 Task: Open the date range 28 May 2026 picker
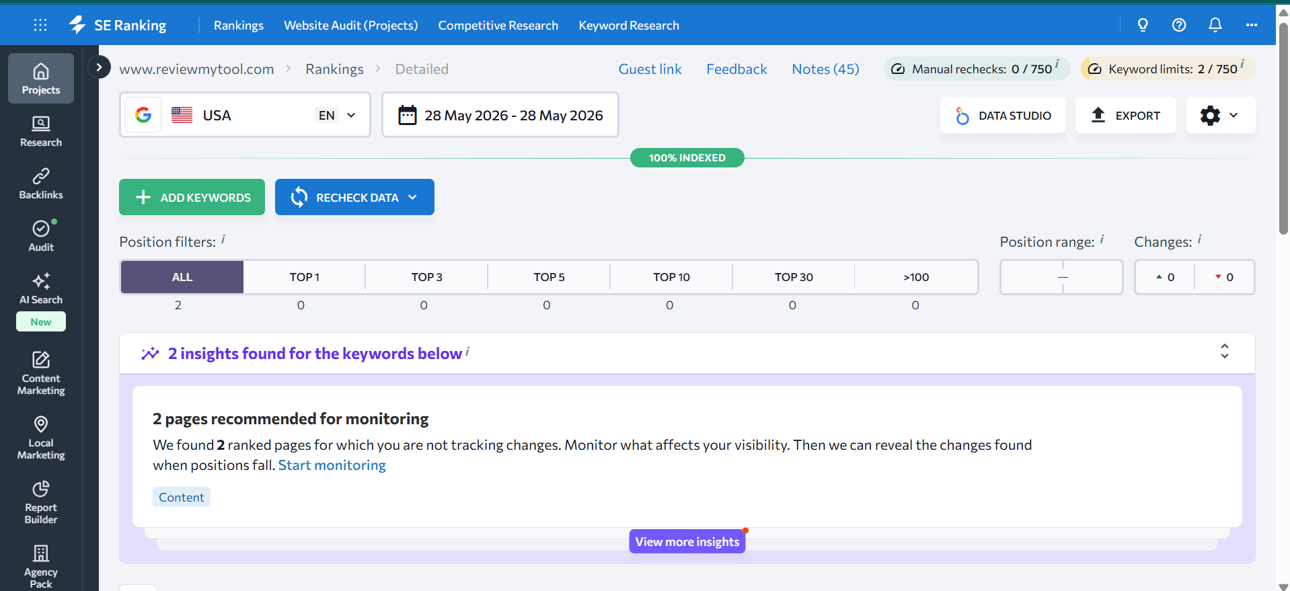pos(500,115)
